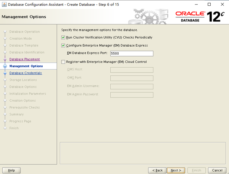Click the Database Operation step label
This screenshot has width=229, height=174.
pos(24,32)
